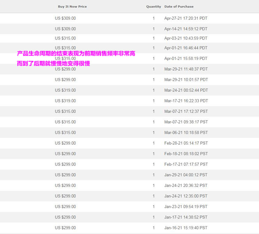The image size is (259, 234).
Task: Click the US $319.00 price in Mar-24-21 row
Action: pos(65,90)
